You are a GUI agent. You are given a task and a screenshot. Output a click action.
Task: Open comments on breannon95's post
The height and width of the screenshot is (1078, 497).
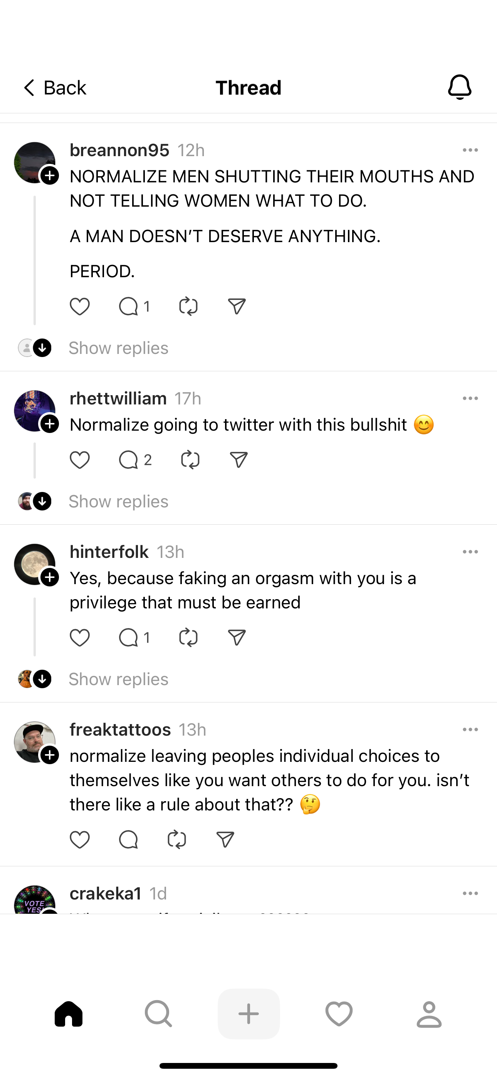[128, 307]
